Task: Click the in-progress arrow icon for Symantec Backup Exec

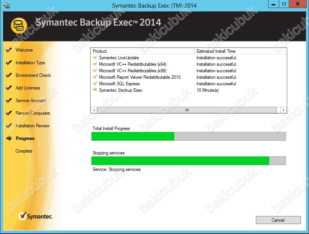Action: coord(95,90)
